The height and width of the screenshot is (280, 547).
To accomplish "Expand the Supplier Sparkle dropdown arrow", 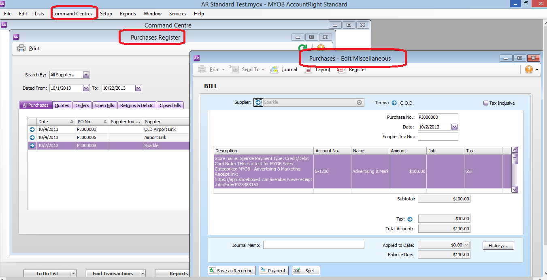I will click(360, 103).
